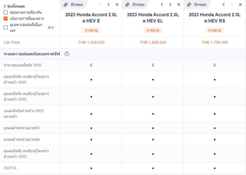Remove Accord e:HEV E from comparison
Screen dimensions: 246x175
117,5
